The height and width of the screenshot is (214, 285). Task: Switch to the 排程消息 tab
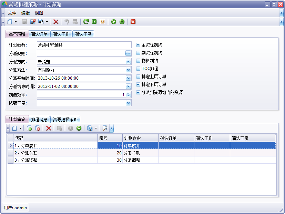tap(39, 120)
